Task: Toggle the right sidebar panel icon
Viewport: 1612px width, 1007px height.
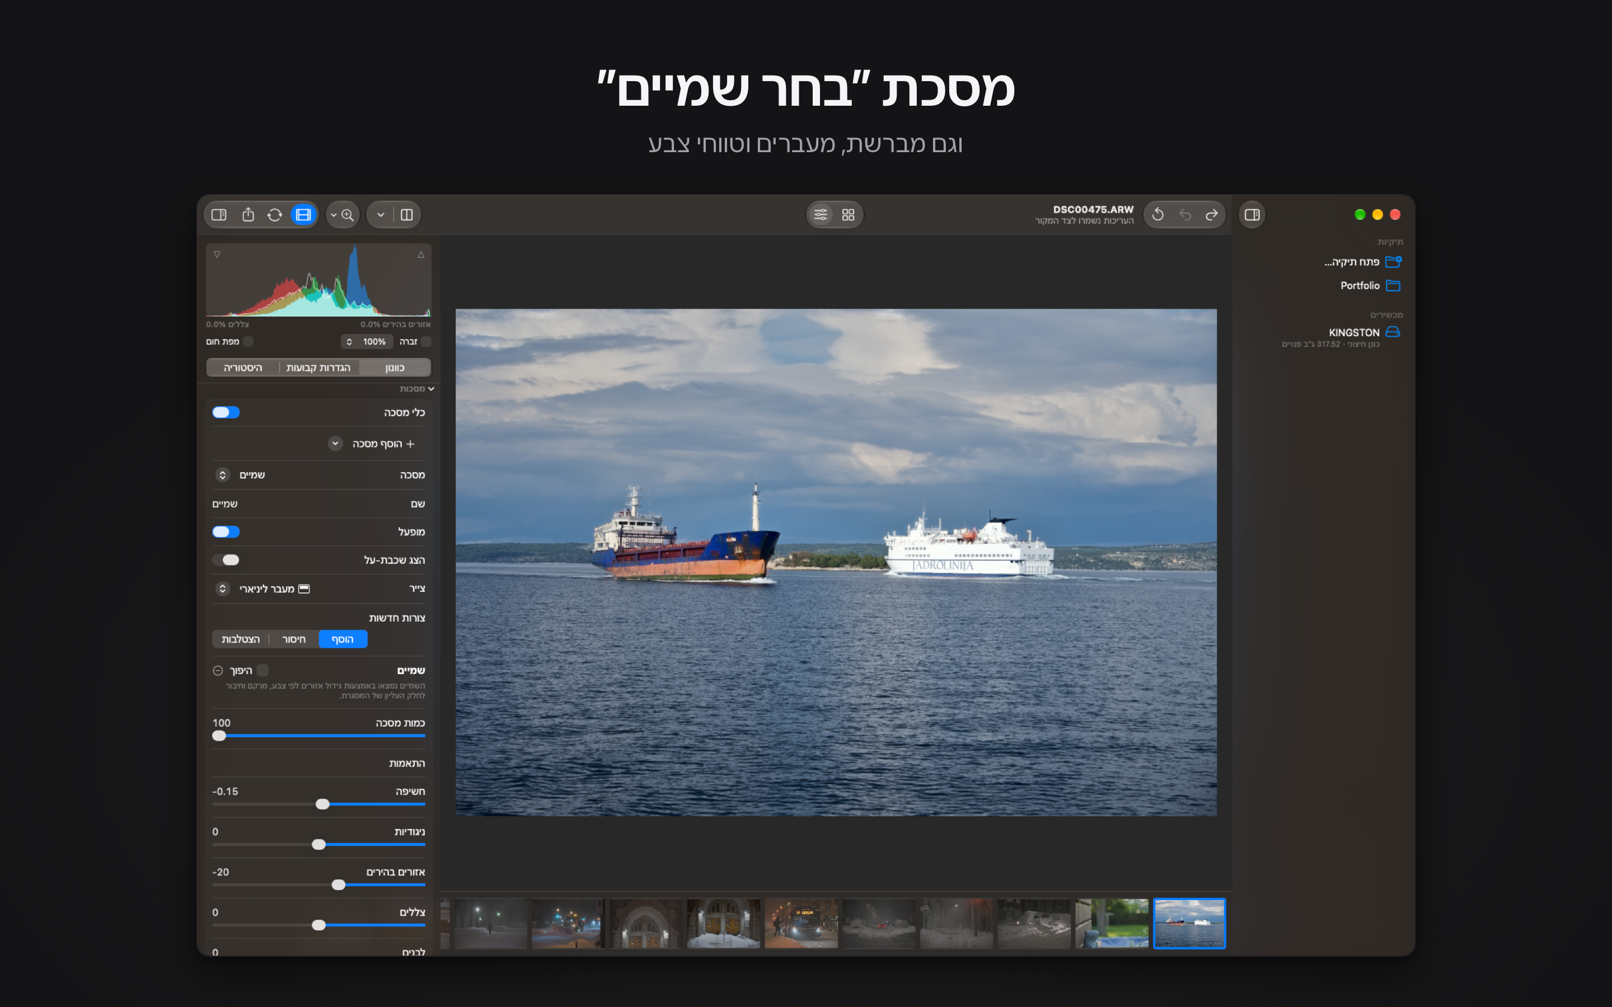Action: tap(1252, 214)
